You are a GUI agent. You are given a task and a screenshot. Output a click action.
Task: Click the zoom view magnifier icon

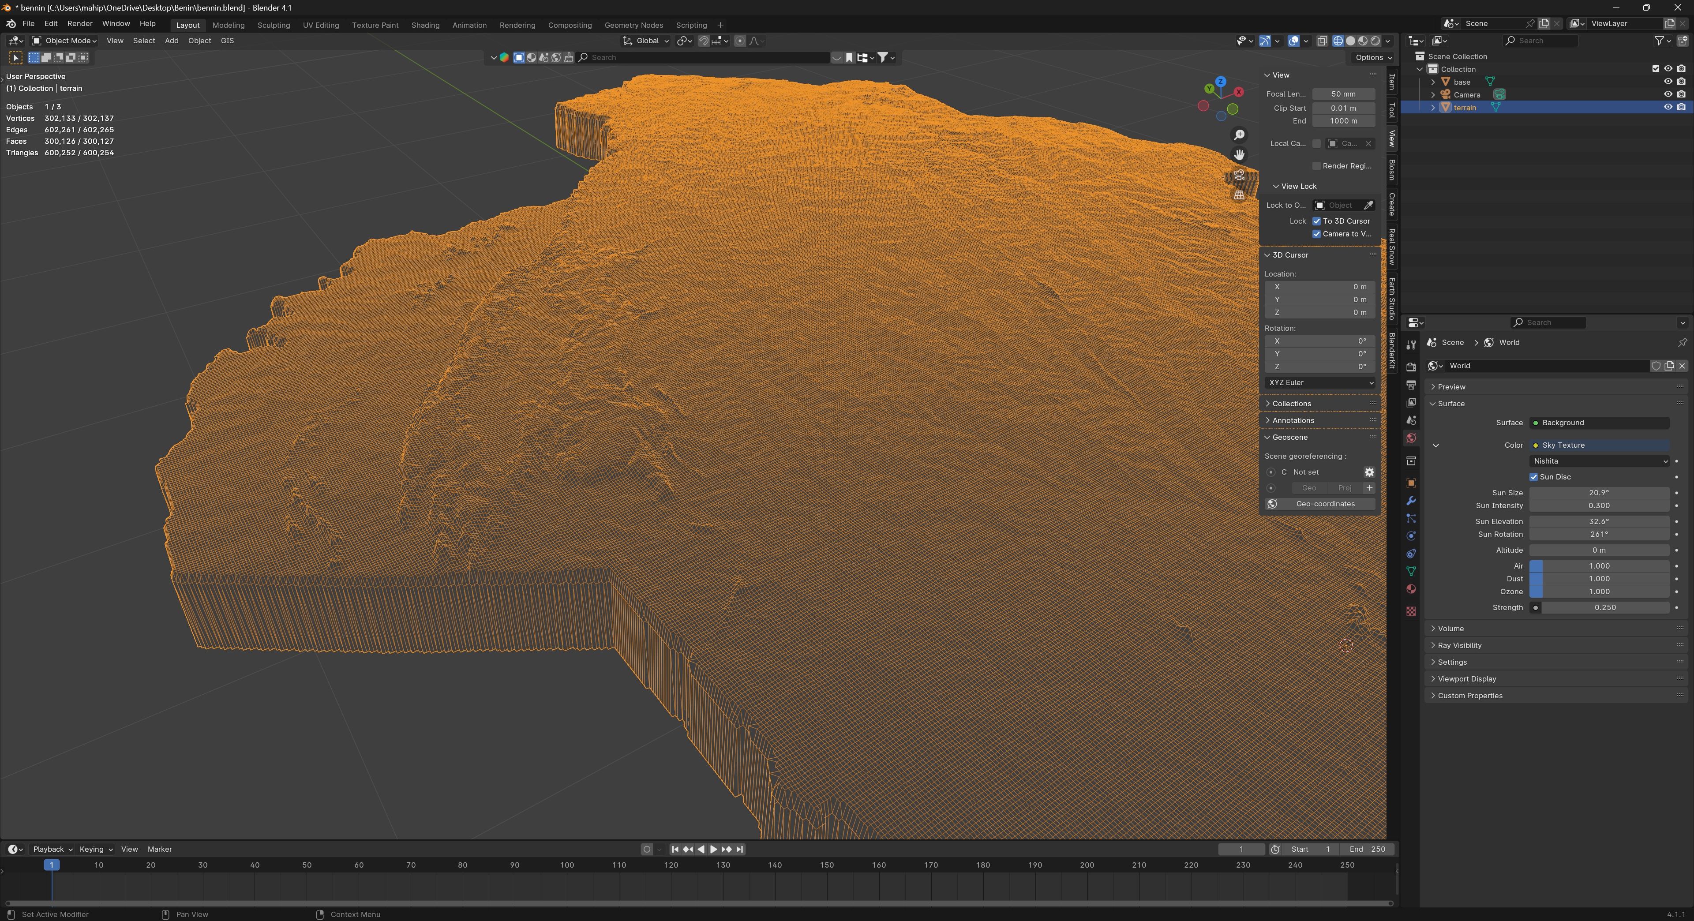coord(1239,135)
